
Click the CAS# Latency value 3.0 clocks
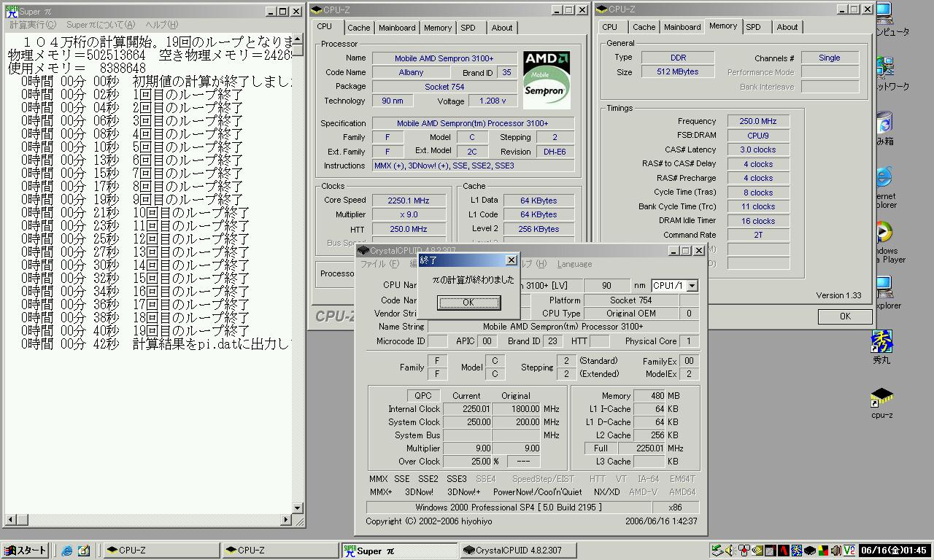pos(758,149)
